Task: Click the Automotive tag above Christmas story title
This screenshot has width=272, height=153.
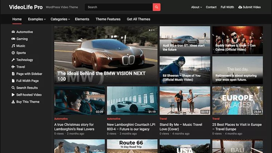Action: (61, 119)
